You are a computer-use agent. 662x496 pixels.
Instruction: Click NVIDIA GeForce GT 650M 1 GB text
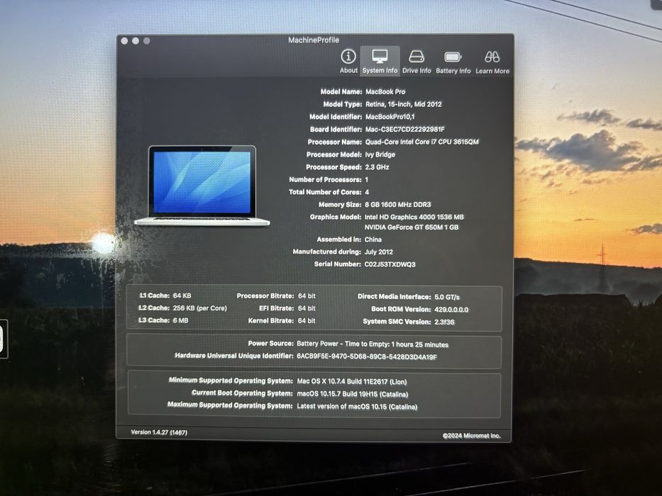point(412,227)
